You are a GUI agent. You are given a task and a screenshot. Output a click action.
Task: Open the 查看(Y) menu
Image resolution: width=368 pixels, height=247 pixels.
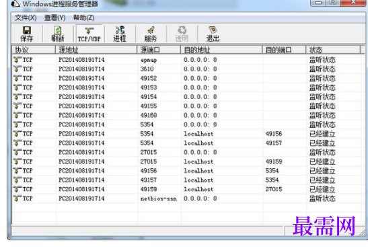pos(55,17)
